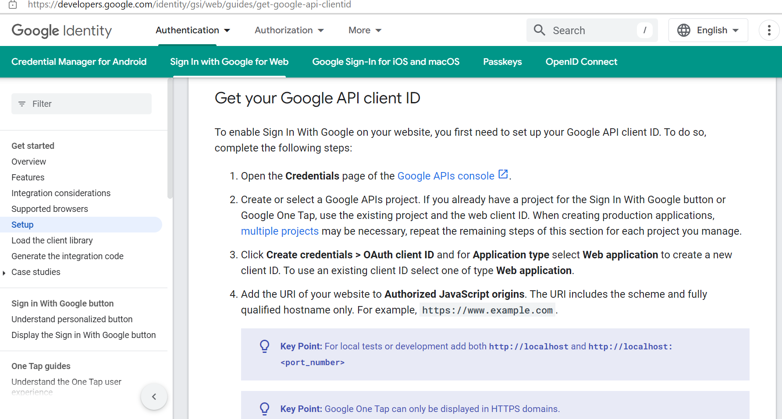The width and height of the screenshot is (782, 419).
Task: Open the three-dot overflow menu
Action: coord(769,30)
